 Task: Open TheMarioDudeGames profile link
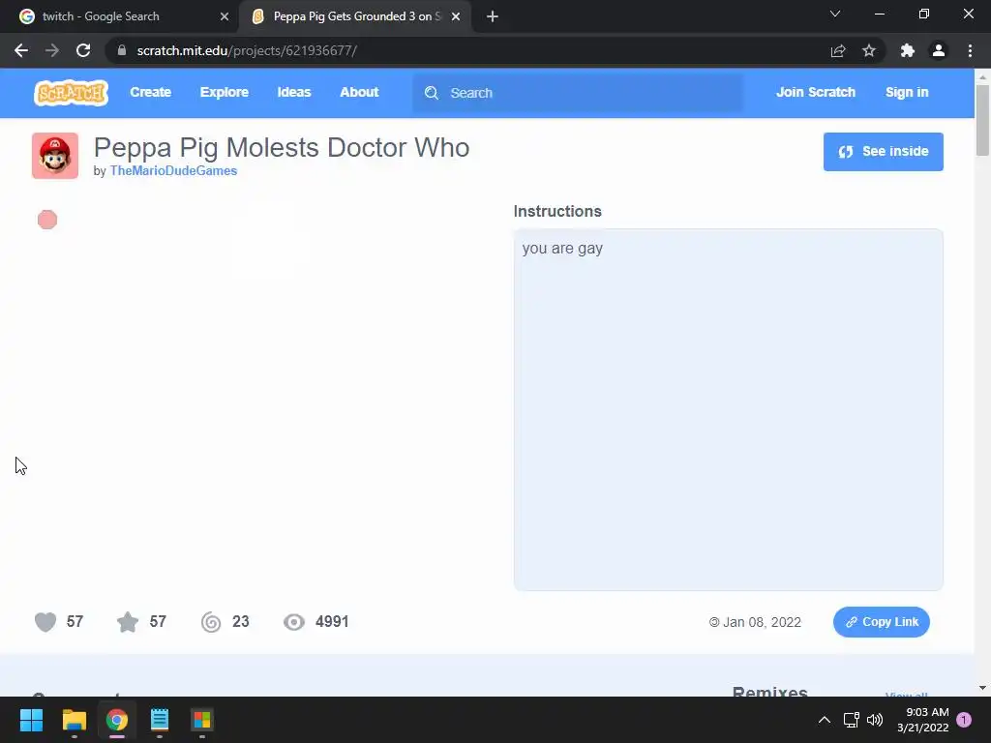(173, 170)
